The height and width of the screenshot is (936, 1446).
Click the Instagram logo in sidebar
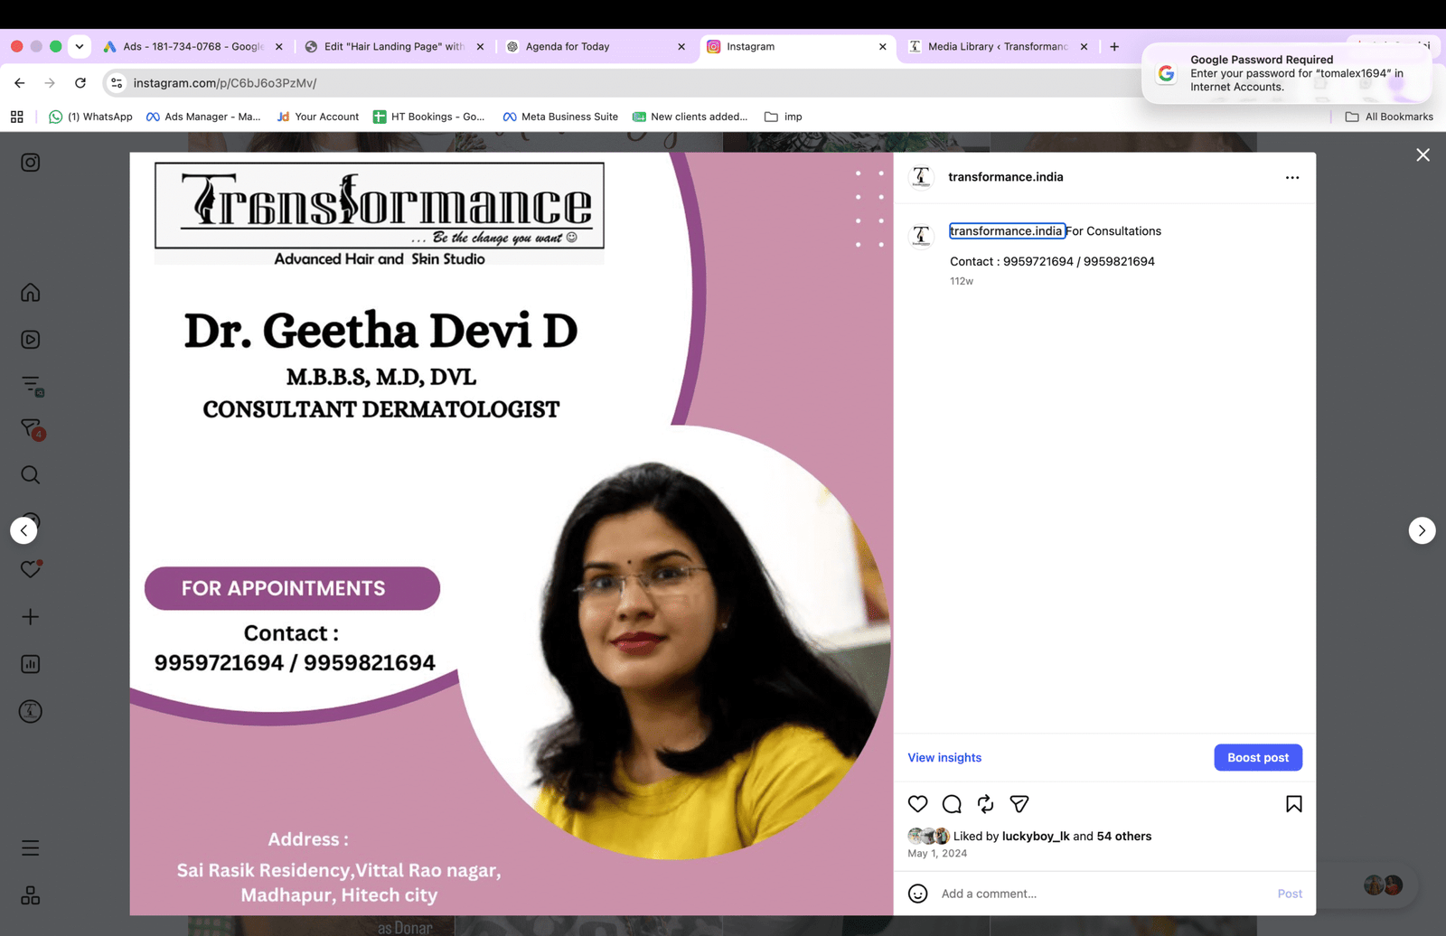point(31,163)
